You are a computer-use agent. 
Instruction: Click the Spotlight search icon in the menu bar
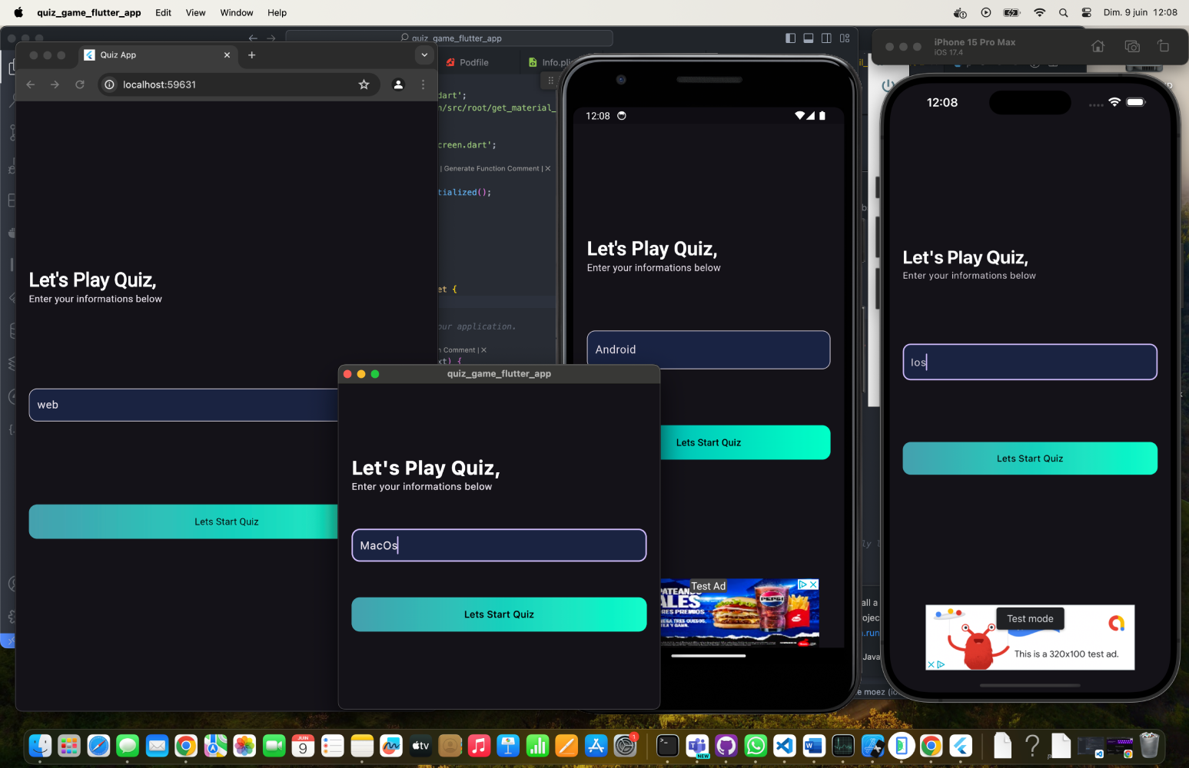tap(1062, 12)
